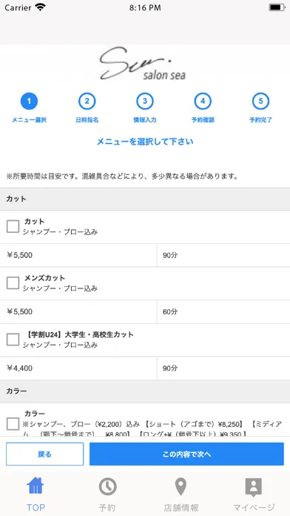Tap the カラー category header

pos(145,391)
